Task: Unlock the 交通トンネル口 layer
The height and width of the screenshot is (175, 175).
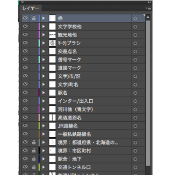Action: click(x=34, y=167)
